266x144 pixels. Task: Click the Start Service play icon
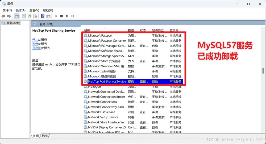pos(56,16)
